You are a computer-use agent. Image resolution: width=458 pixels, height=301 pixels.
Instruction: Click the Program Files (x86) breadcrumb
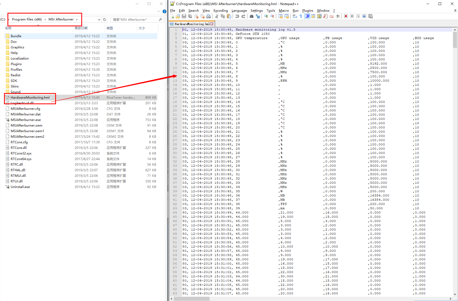(27, 19)
